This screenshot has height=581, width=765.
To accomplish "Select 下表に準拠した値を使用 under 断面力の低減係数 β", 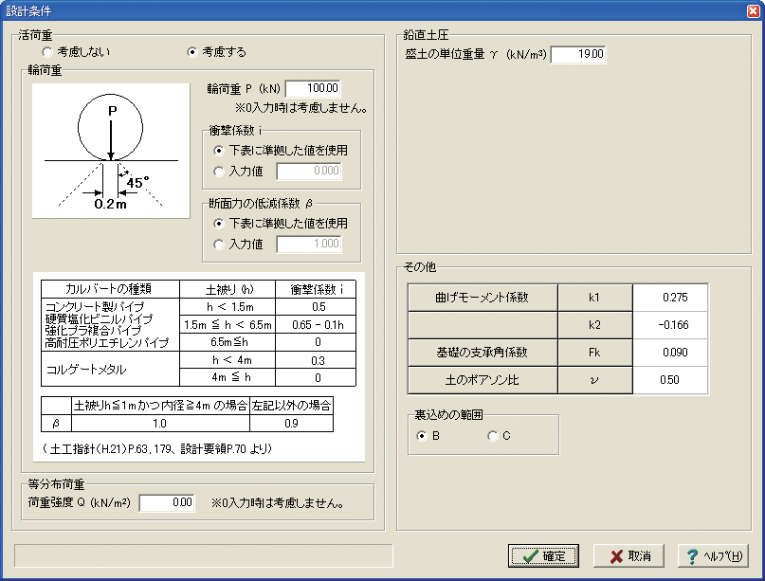I will point(281,224).
